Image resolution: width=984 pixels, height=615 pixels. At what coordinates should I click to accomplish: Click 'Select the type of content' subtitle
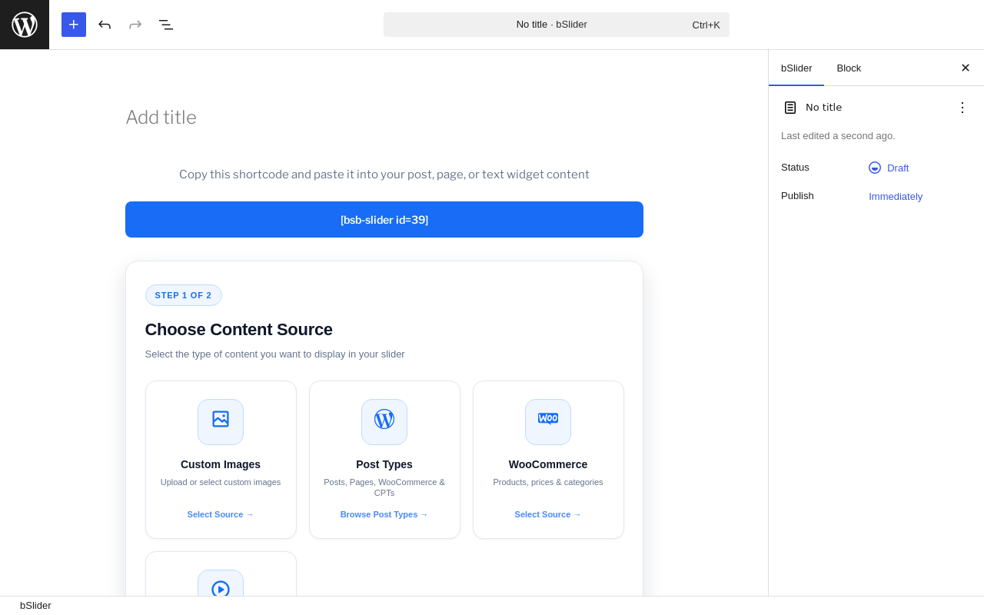click(275, 354)
